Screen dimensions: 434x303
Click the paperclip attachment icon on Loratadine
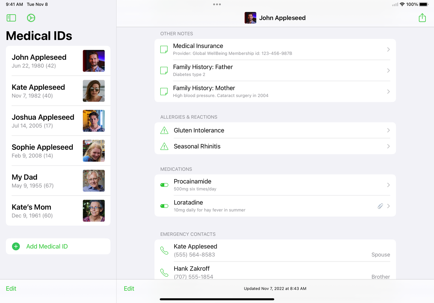[x=380, y=206]
